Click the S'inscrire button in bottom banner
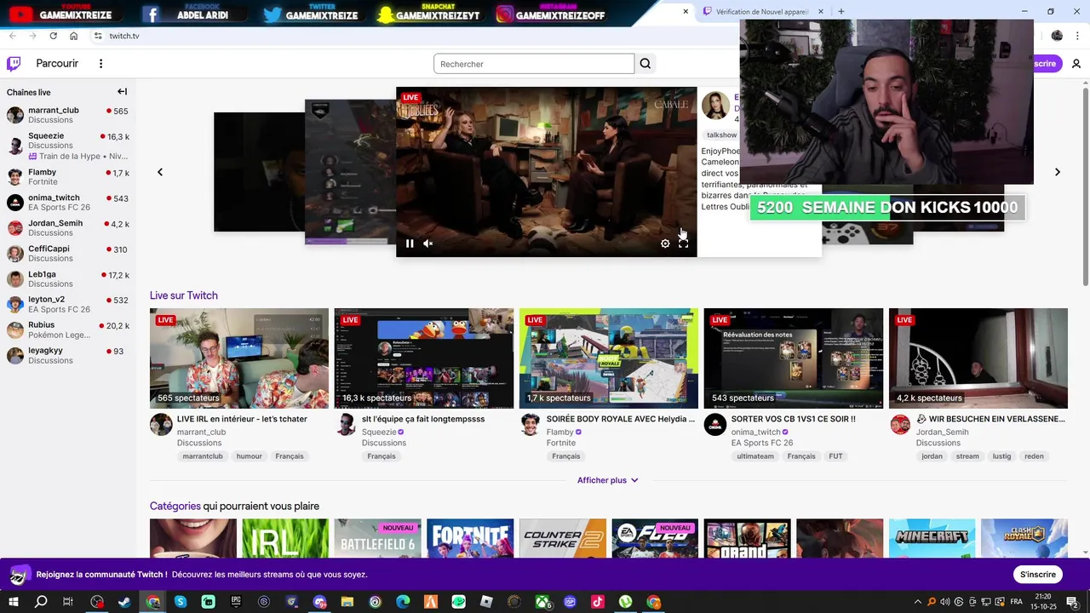1090x613 pixels. coord(1037,574)
